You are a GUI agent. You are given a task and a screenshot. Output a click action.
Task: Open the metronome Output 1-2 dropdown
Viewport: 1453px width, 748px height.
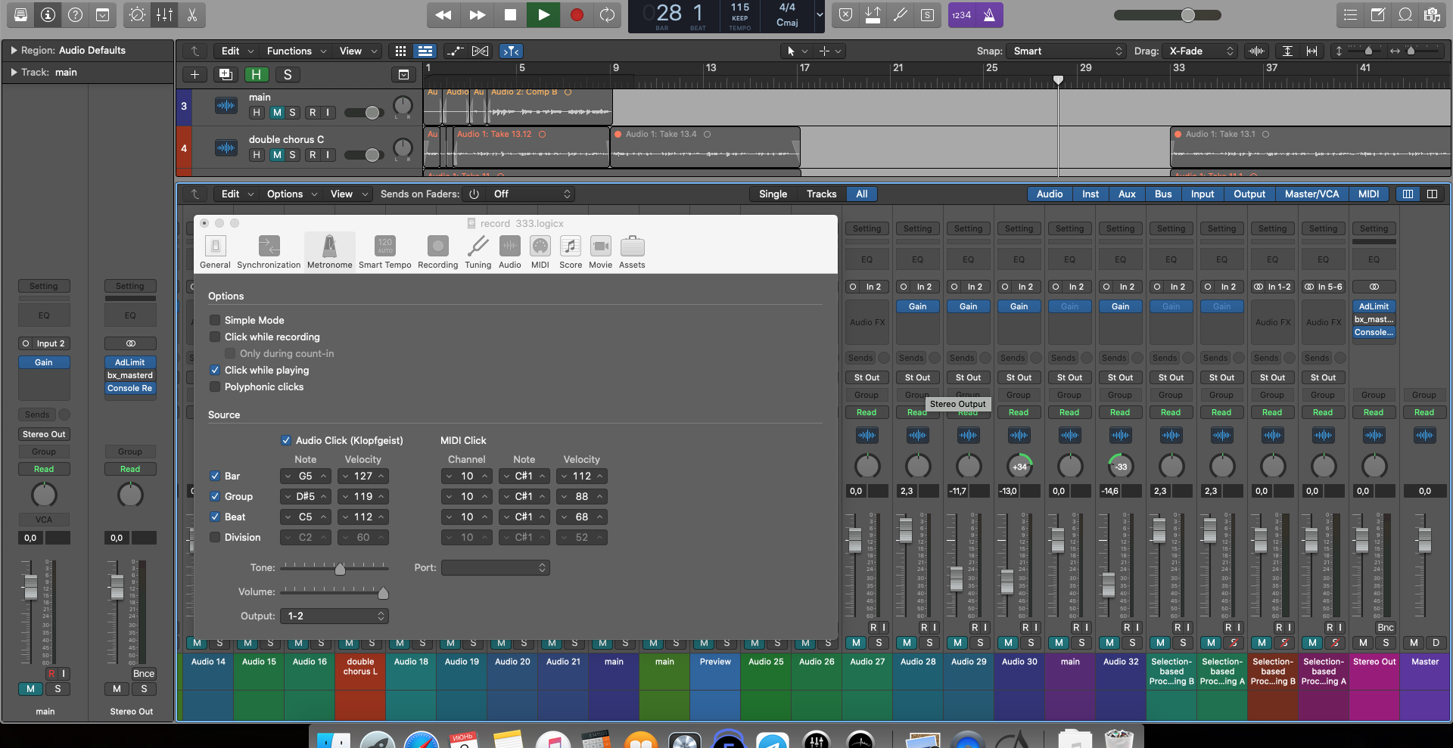click(334, 616)
